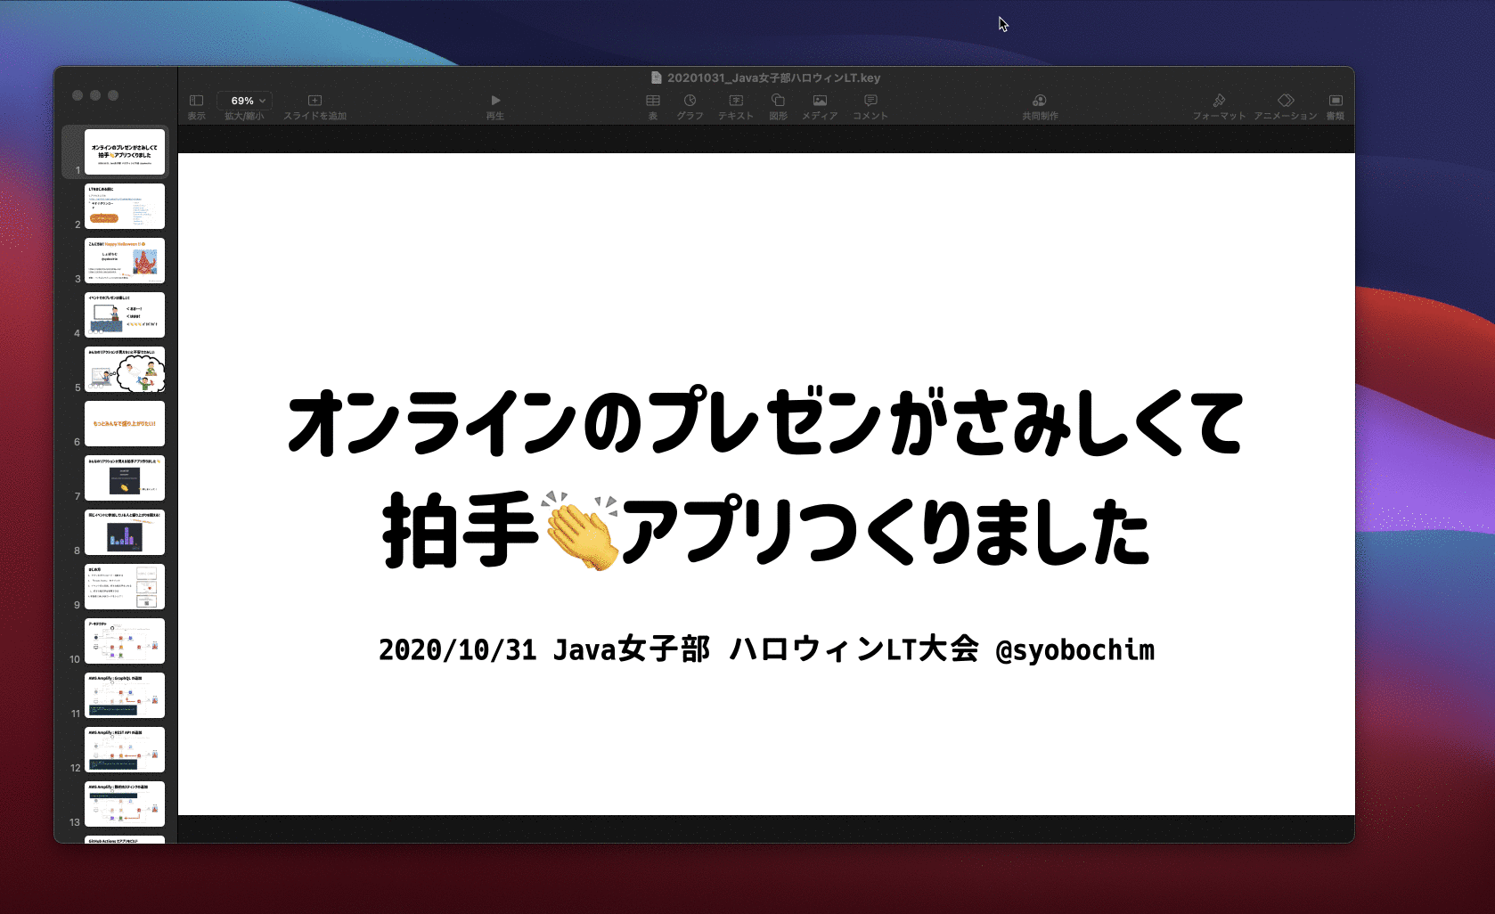Click the subtitle text with @syobochim
This screenshot has width=1495, height=914.
(x=766, y=649)
